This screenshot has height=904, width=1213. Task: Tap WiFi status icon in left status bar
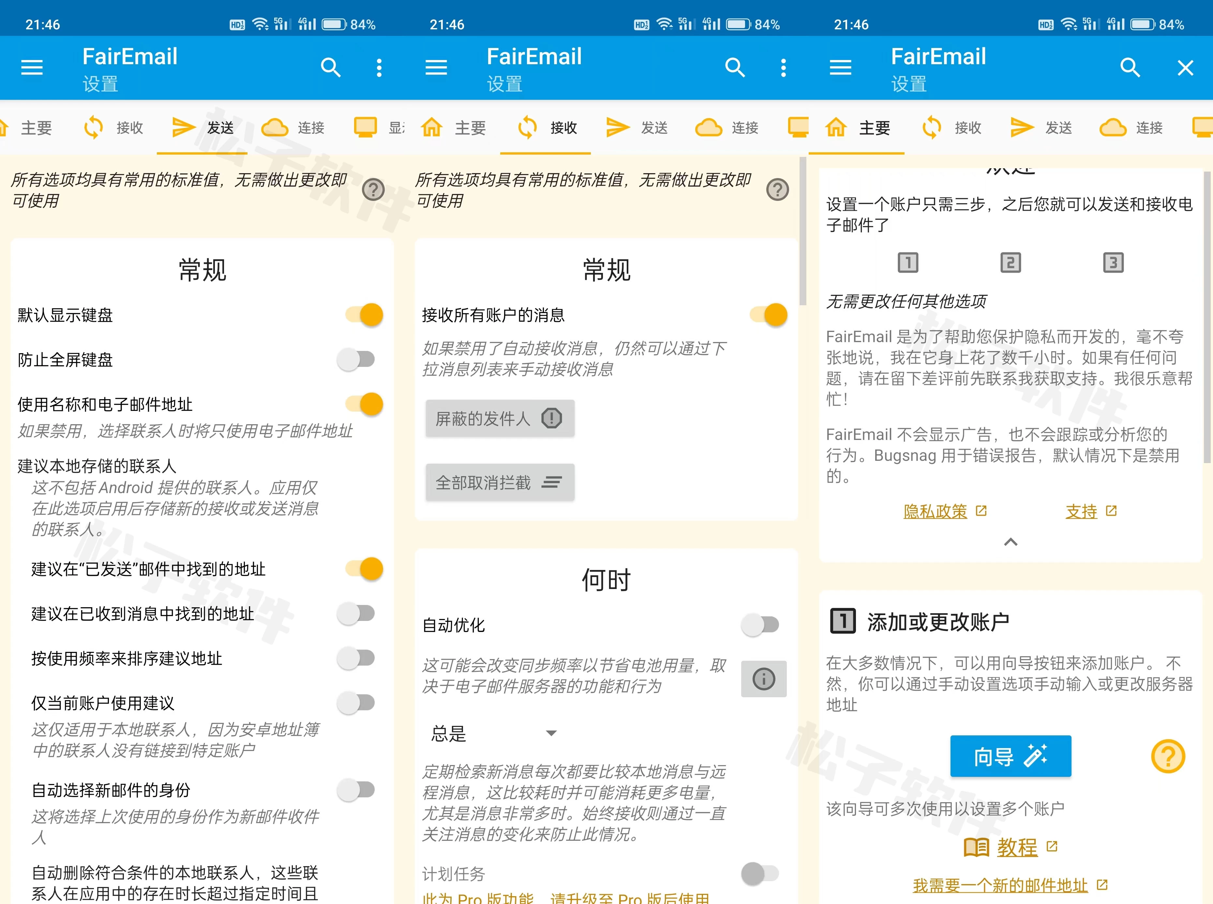[261, 24]
